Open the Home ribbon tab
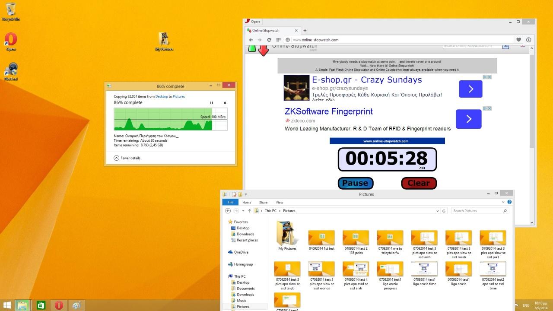The height and width of the screenshot is (311, 553). point(247,202)
